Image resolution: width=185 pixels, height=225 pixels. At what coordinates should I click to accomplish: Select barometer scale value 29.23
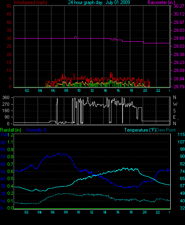point(179,62)
